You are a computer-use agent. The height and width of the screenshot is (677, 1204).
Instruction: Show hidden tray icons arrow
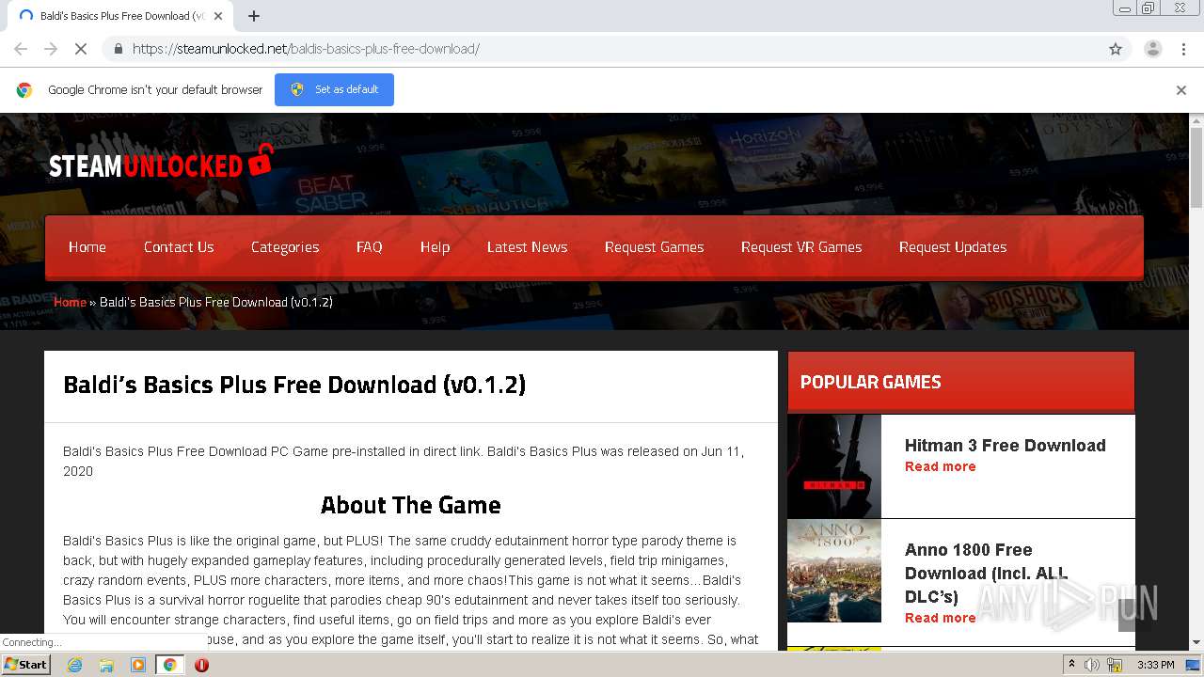(x=1071, y=665)
